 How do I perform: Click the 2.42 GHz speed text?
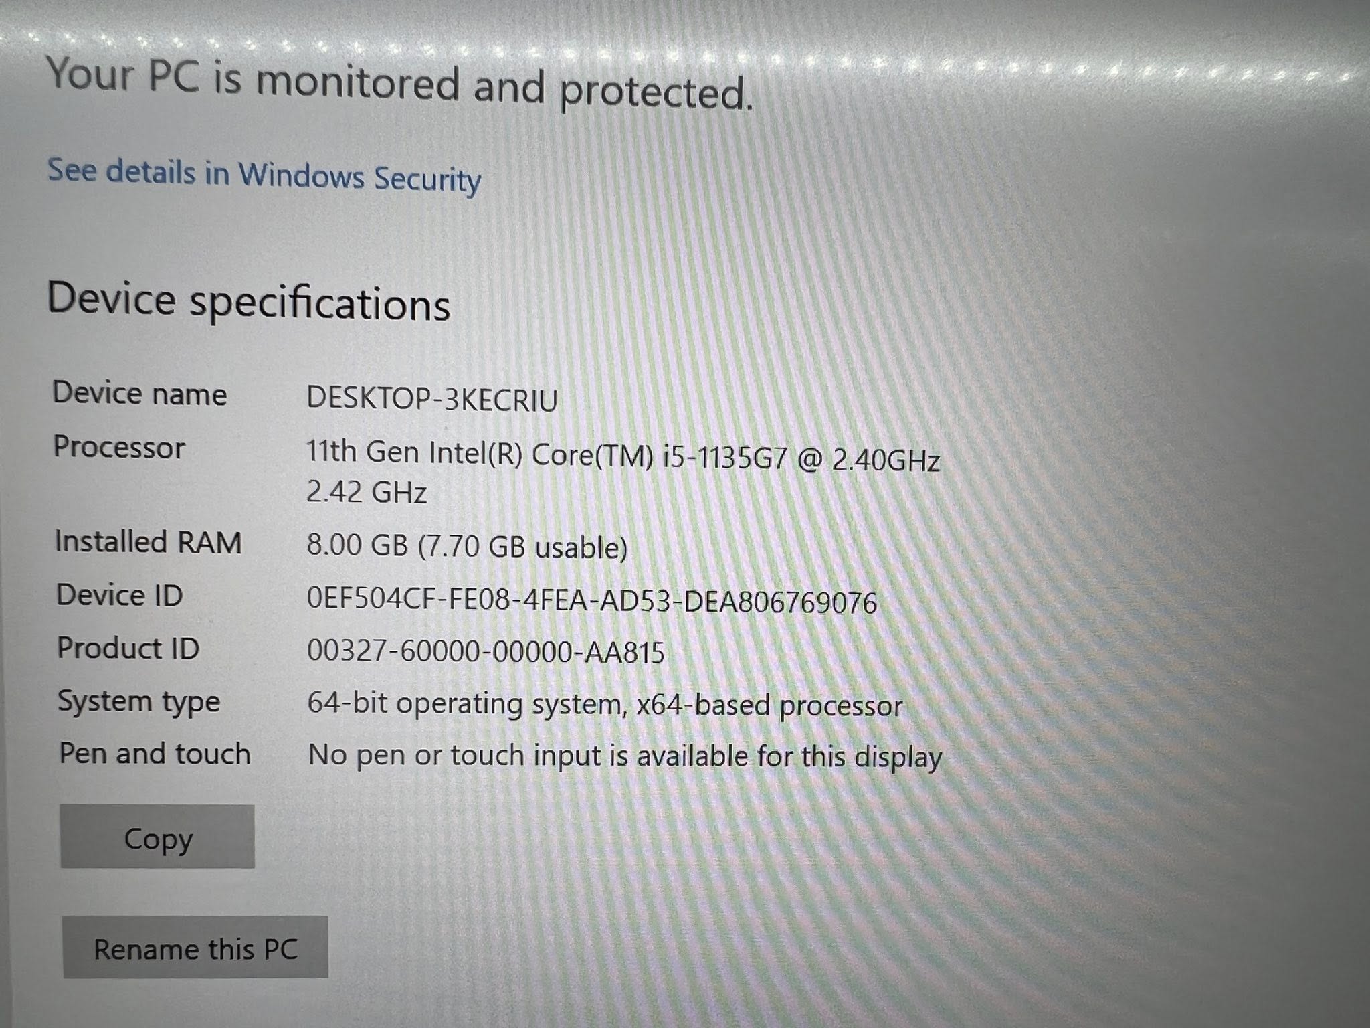[367, 493]
